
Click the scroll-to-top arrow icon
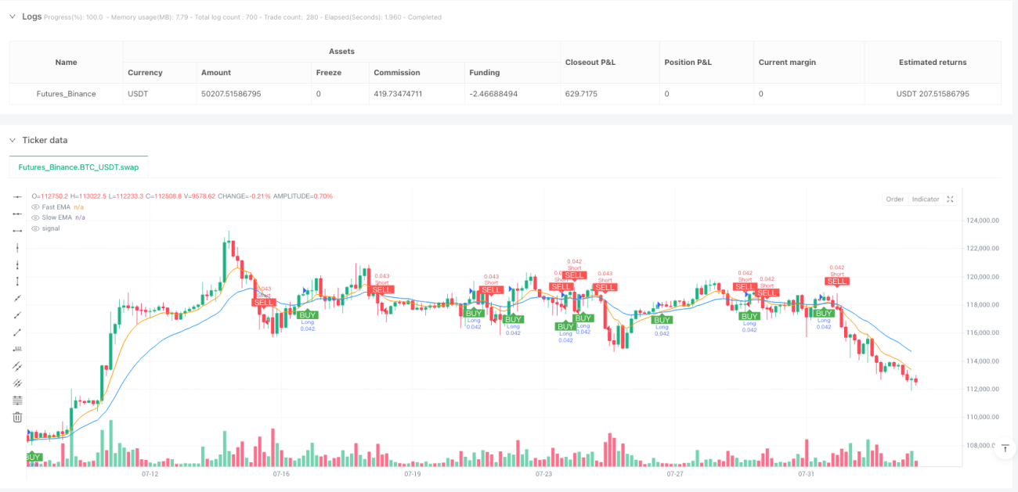pos(1004,449)
